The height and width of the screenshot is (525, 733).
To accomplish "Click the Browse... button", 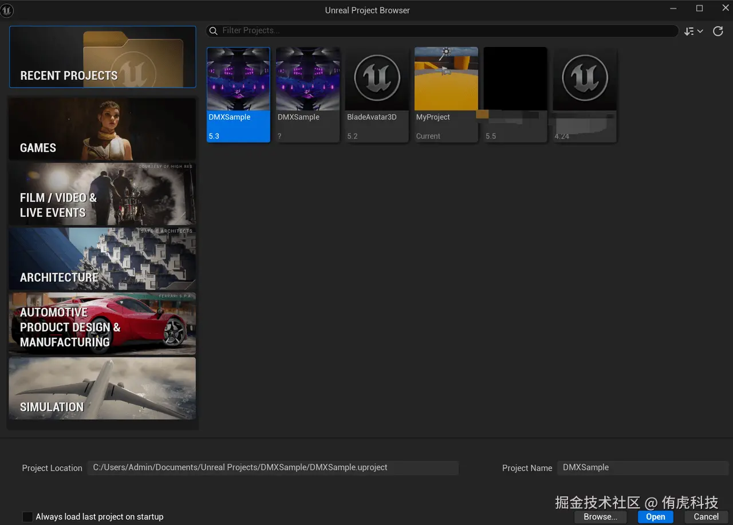I will tap(600, 516).
